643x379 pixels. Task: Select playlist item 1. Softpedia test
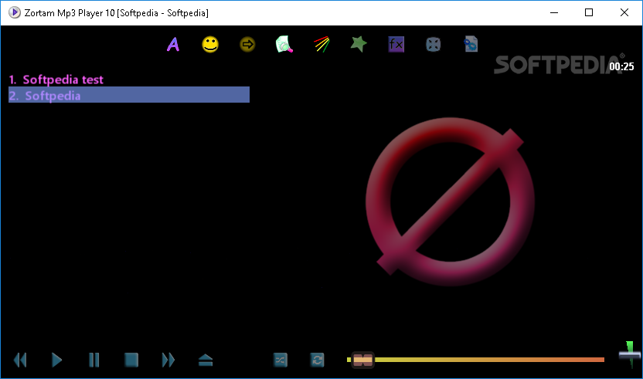(x=56, y=80)
